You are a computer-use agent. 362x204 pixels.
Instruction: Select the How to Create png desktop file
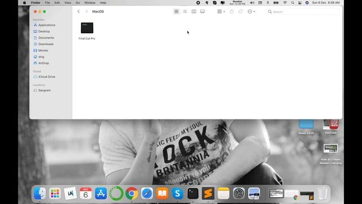coord(330,154)
